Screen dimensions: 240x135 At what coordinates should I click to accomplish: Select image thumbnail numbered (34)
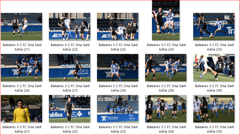coord(166,109)
